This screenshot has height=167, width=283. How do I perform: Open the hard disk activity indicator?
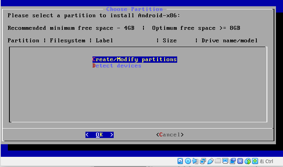tap(180, 161)
